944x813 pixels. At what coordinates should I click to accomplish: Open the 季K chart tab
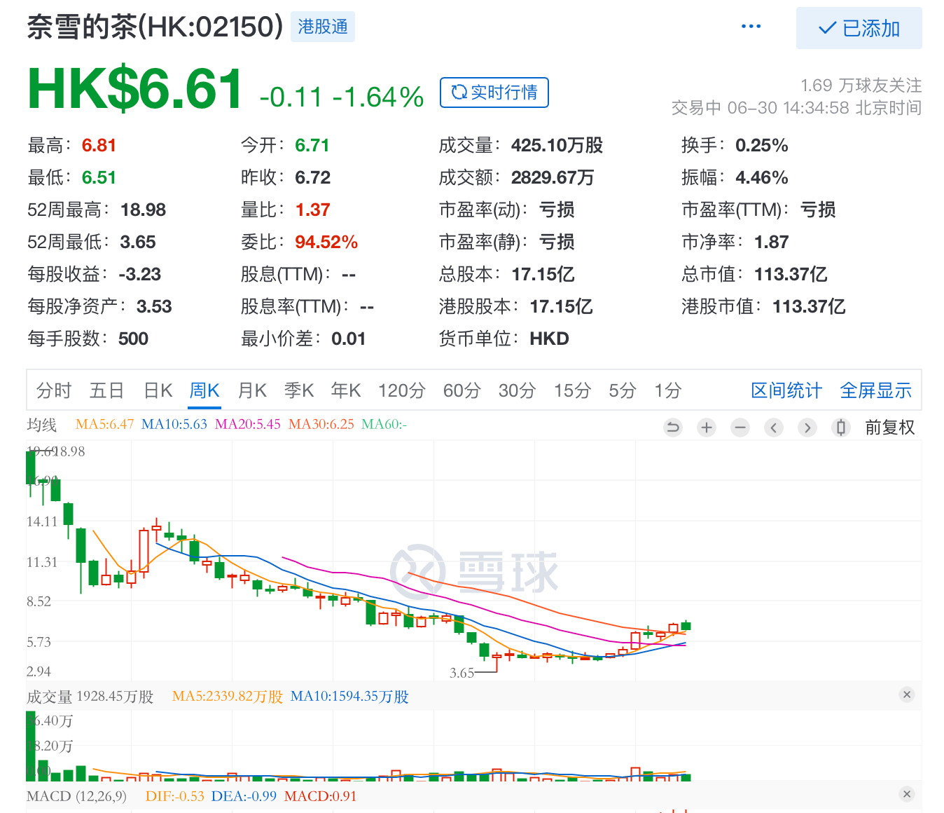pos(299,390)
